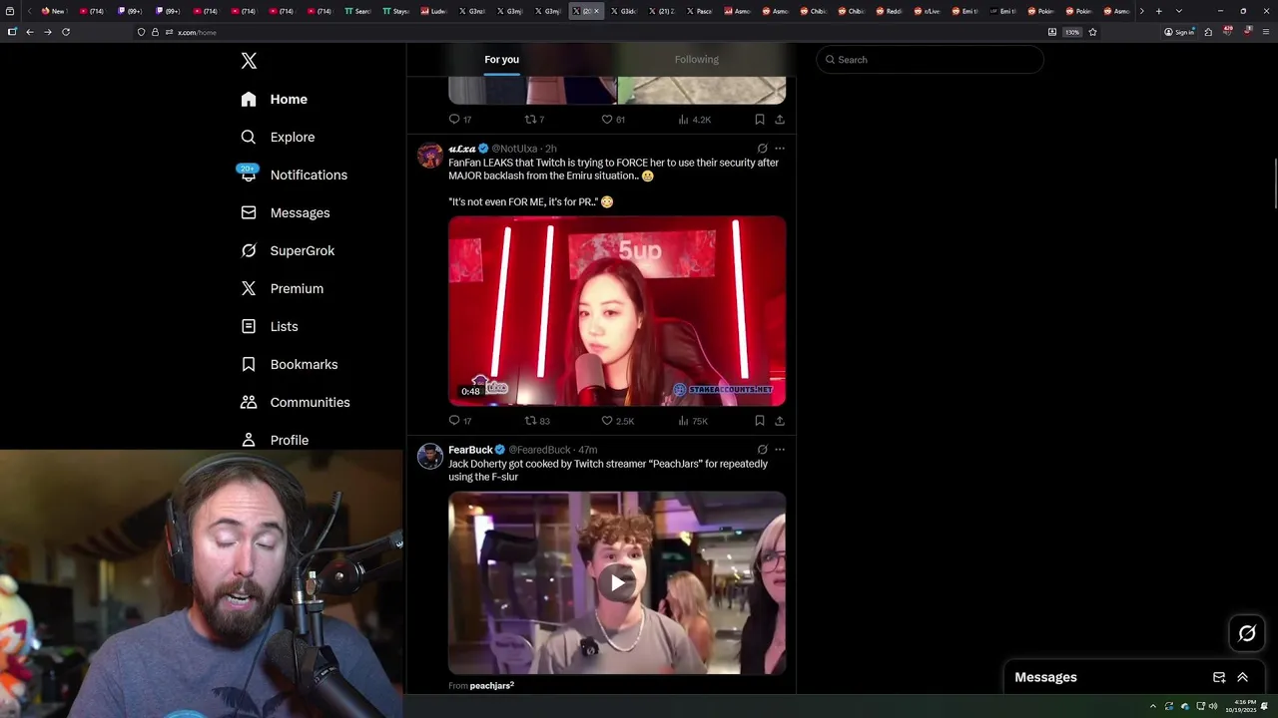Open the Explore page
This screenshot has width=1278, height=718.
(278, 137)
